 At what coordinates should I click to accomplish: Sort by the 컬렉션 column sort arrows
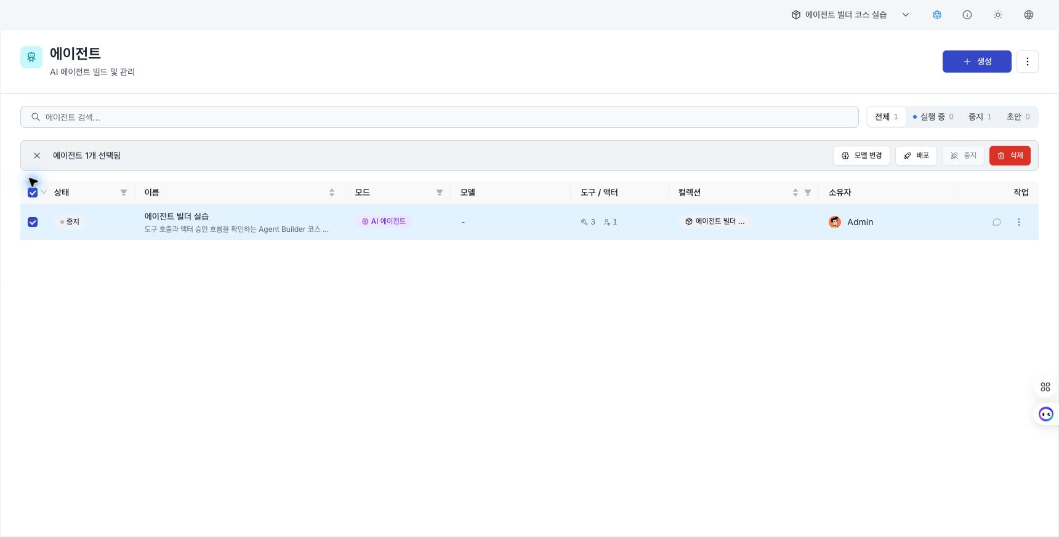coord(795,193)
